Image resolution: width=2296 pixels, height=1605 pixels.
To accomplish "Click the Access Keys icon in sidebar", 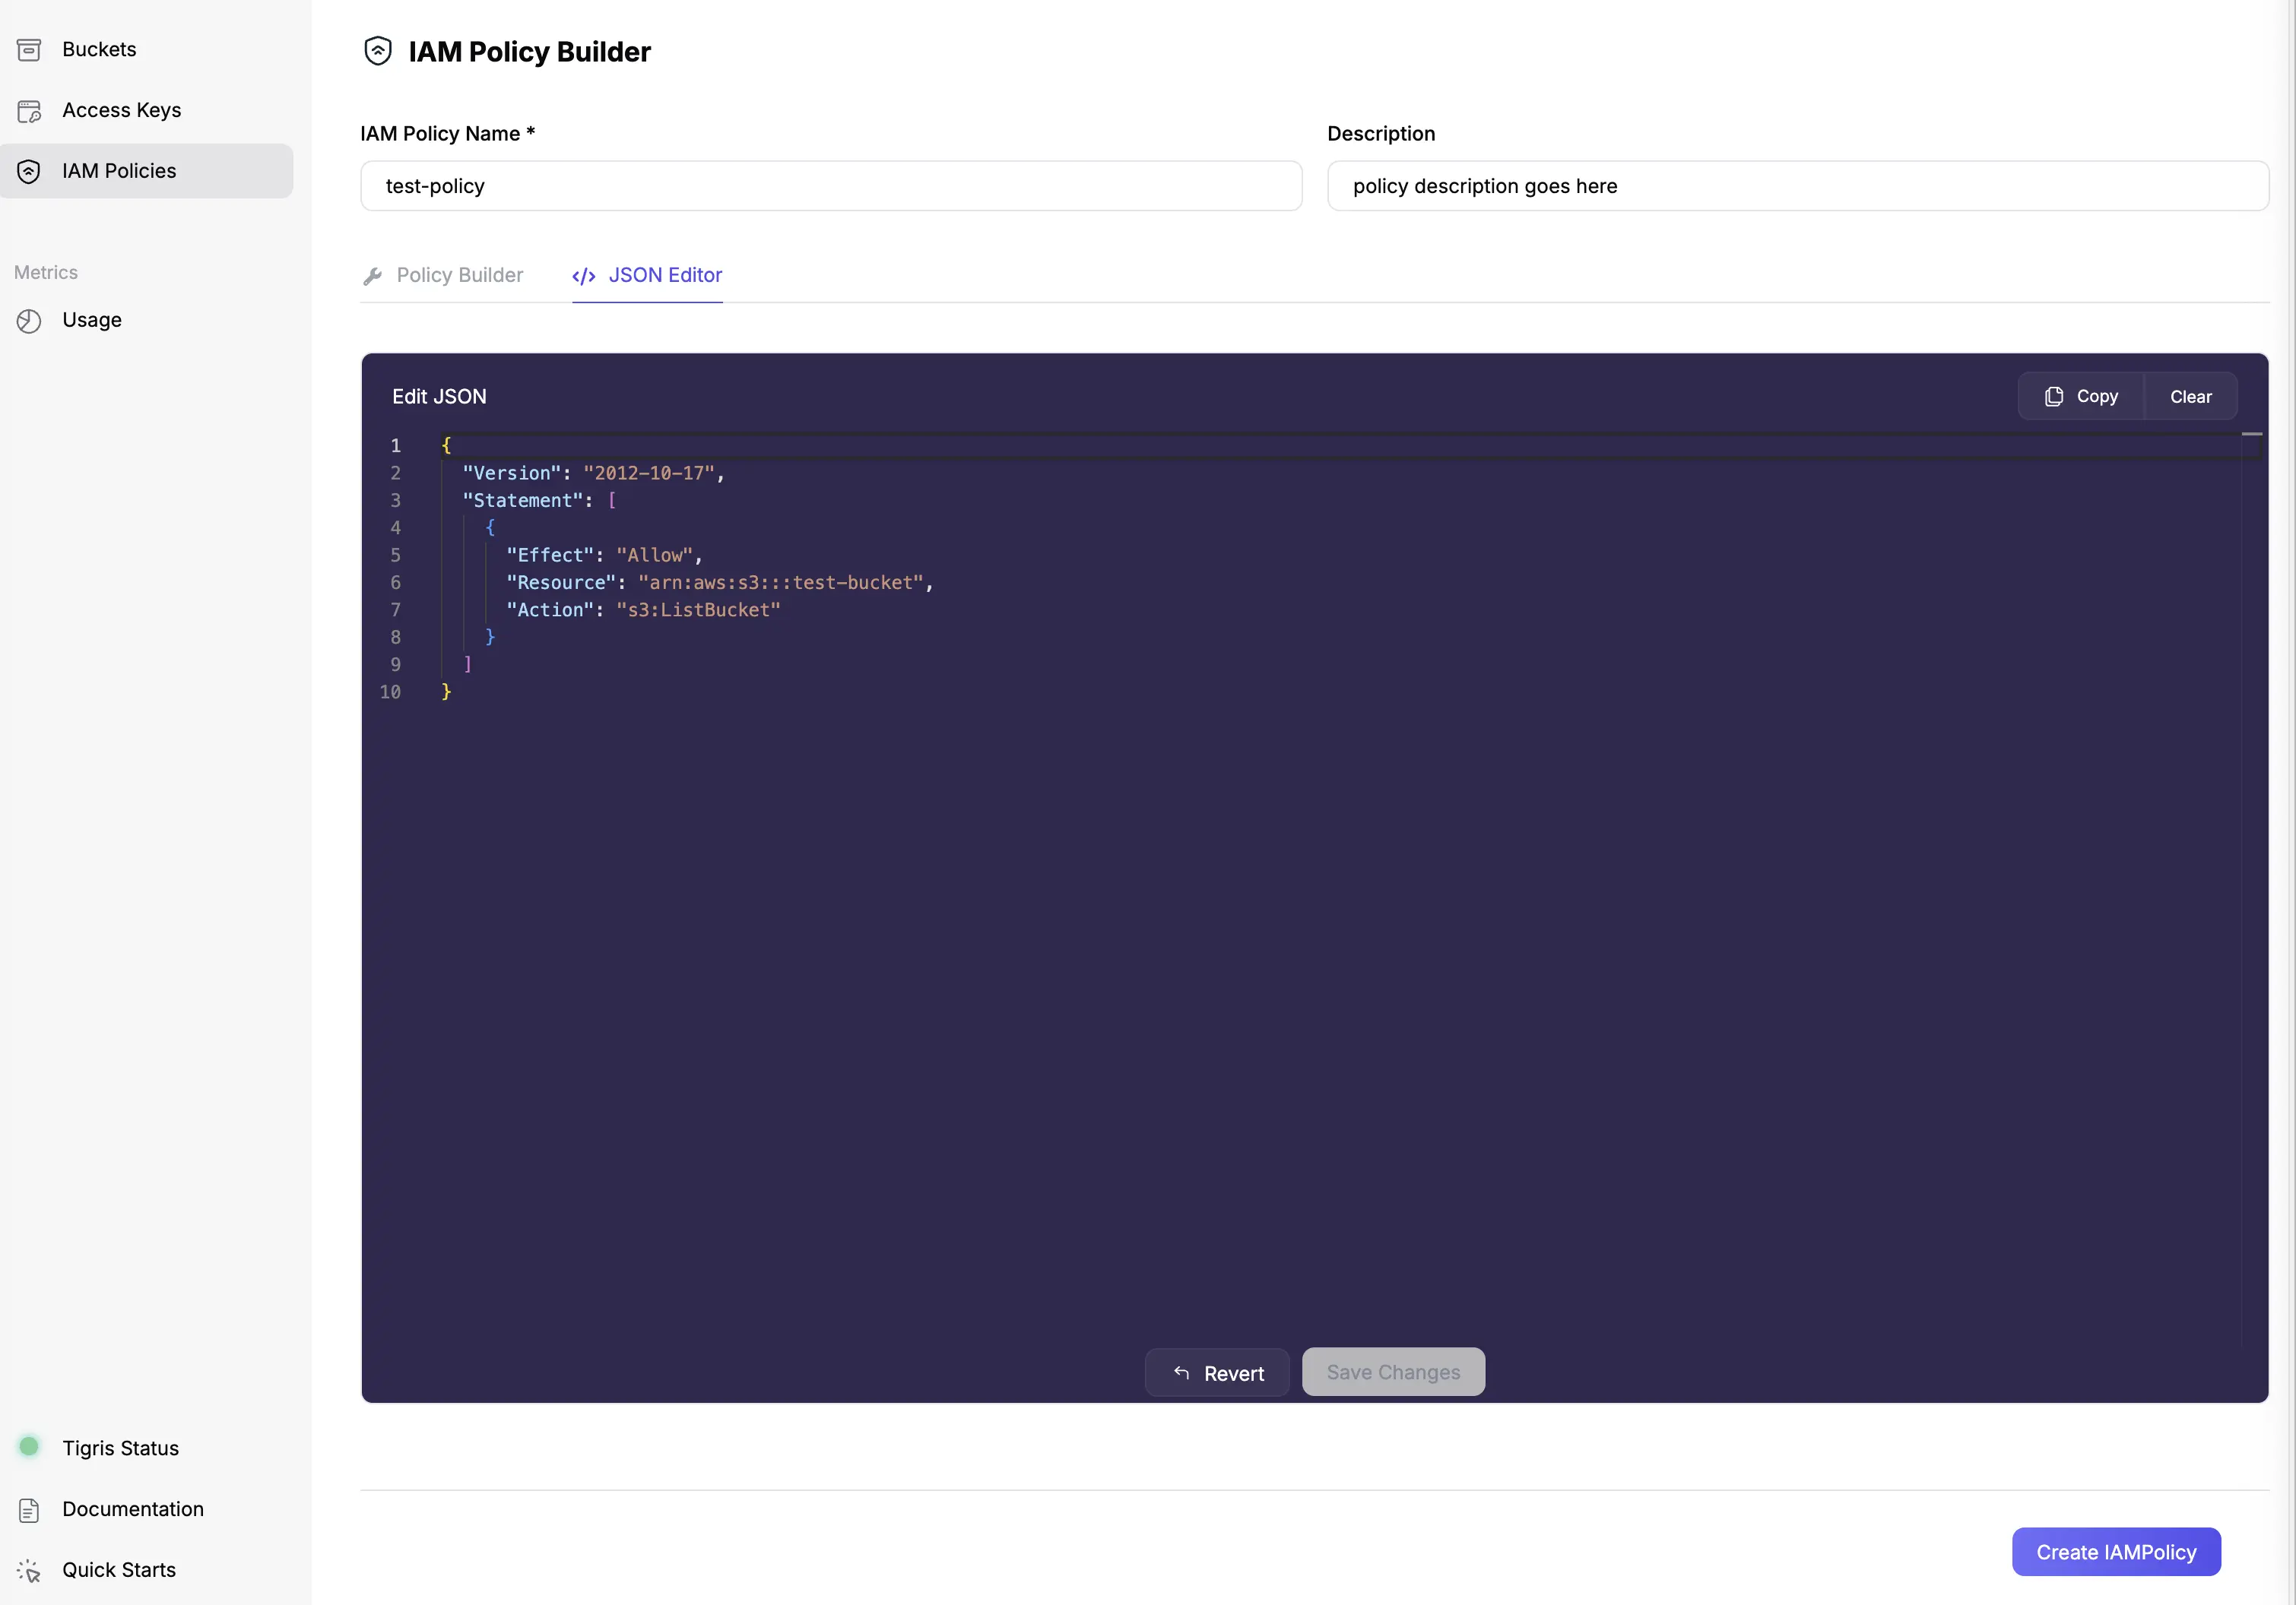I will point(29,111).
